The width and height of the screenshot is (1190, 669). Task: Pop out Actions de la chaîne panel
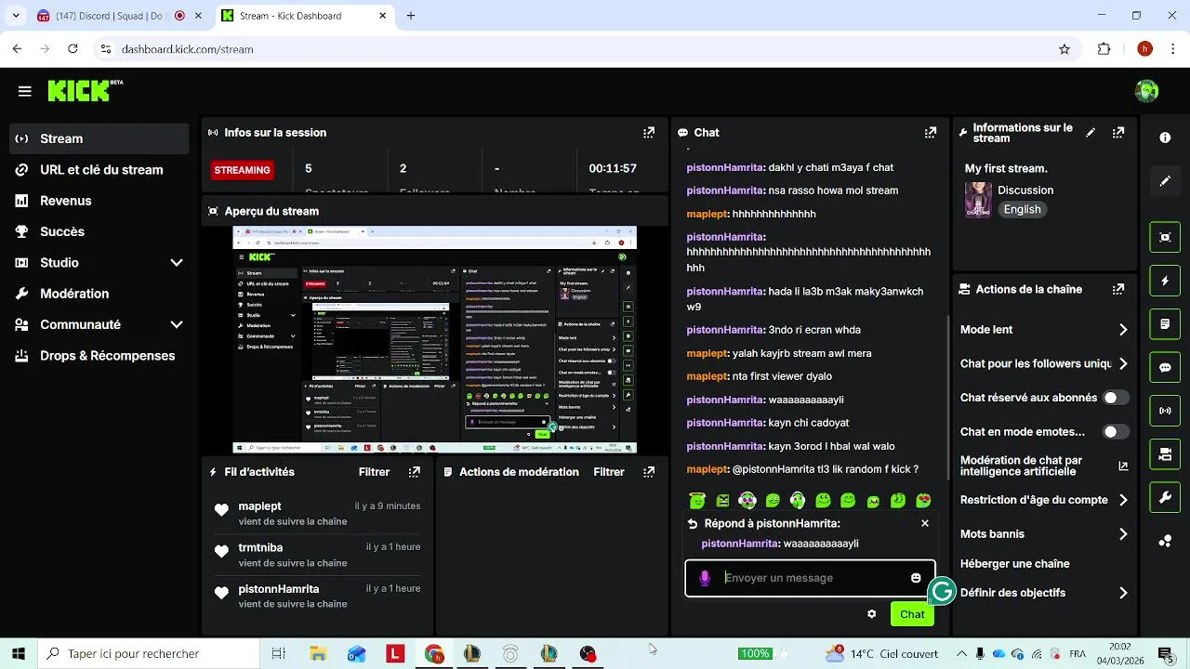tap(1118, 289)
